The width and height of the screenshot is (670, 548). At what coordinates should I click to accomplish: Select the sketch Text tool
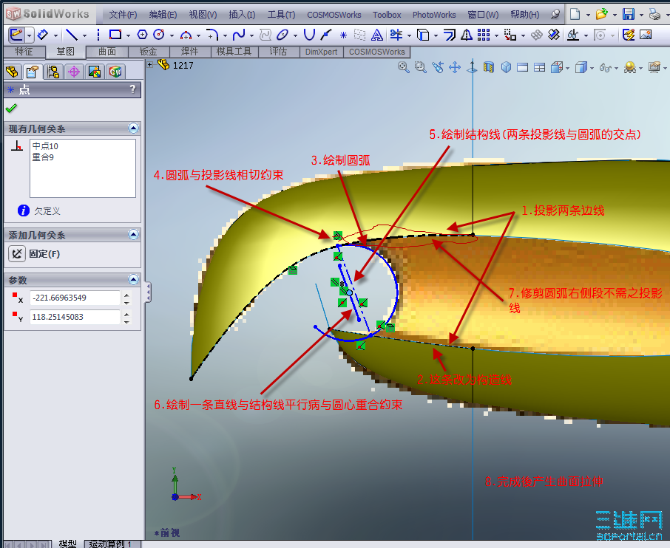pyautogui.click(x=376, y=35)
